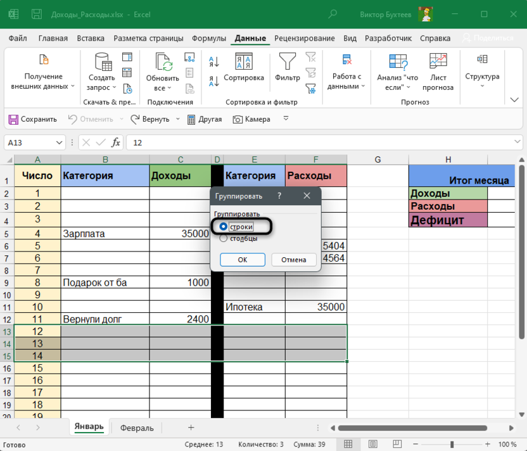The image size is (527, 451).
Task: Click the Sort A to Z ascending icon
Action: click(x=214, y=62)
